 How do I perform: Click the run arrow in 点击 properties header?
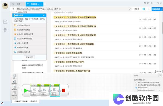pos(160,76)
